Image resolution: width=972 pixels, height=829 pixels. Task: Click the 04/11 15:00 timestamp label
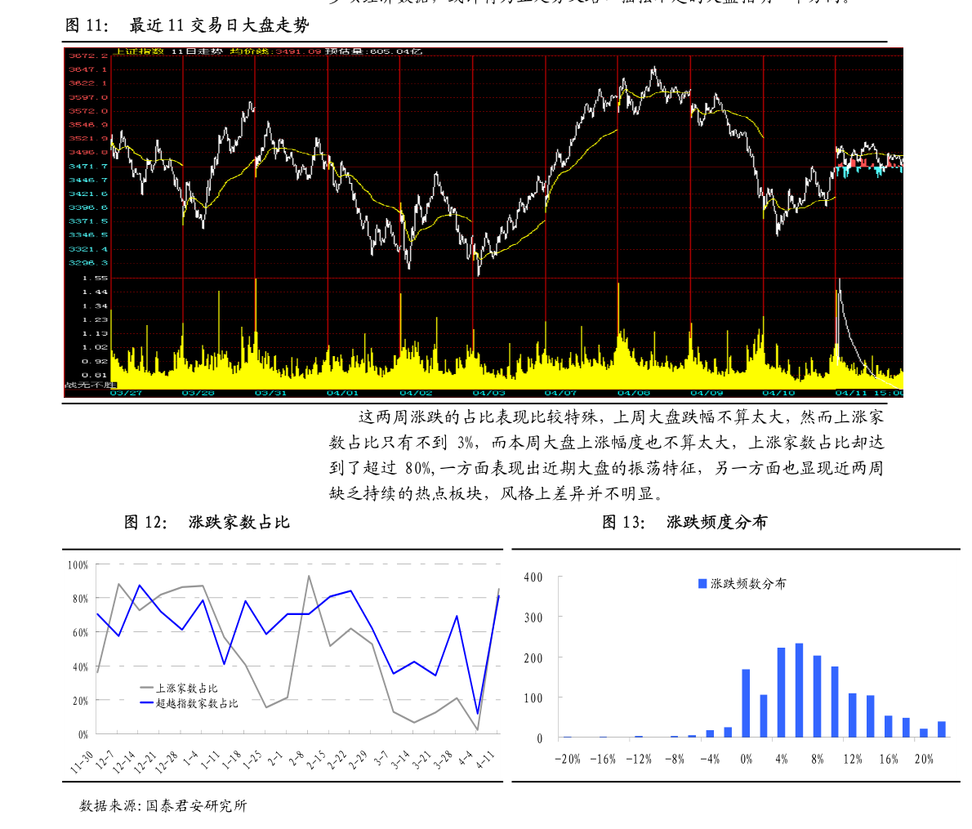[x=869, y=393]
